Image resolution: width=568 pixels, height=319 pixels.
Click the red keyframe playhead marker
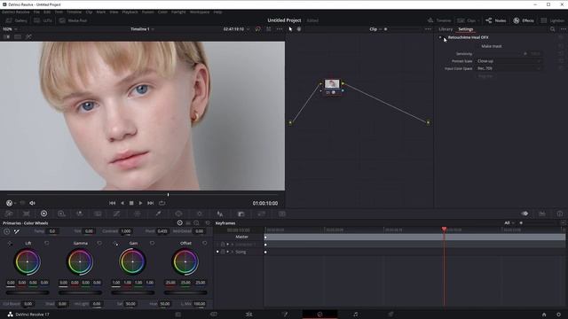point(444,229)
